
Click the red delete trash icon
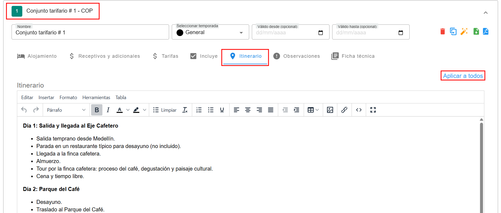[x=442, y=31]
